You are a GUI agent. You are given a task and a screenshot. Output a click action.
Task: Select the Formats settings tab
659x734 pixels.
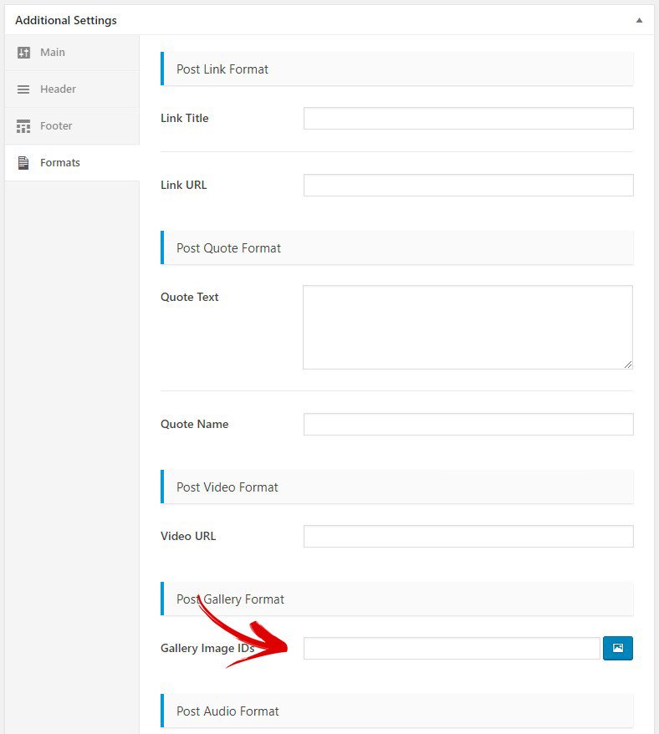pos(72,162)
